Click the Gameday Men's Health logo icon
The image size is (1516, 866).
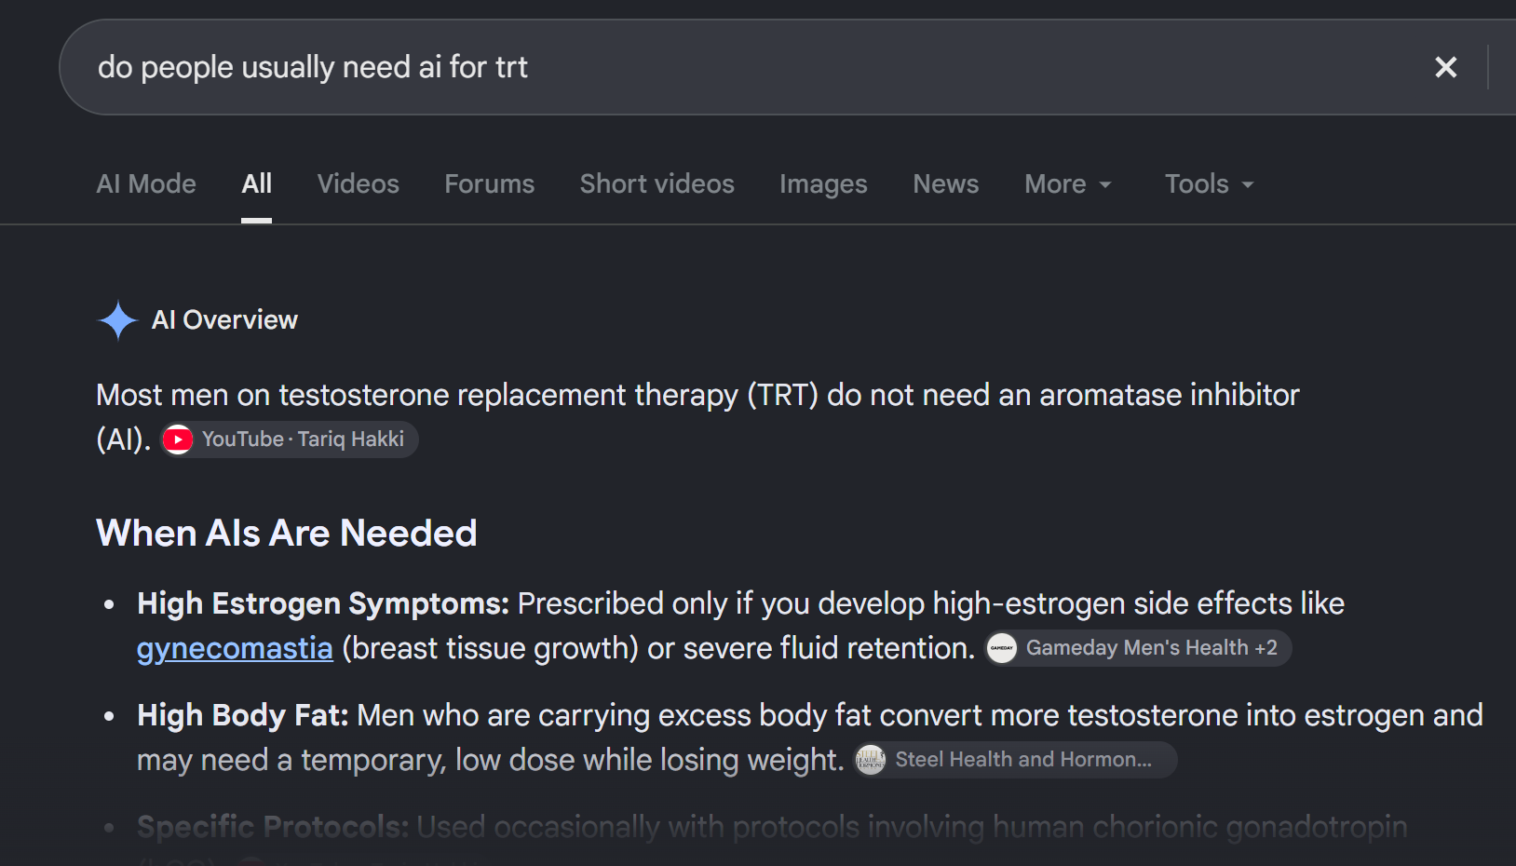click(x=1002, y=648)
